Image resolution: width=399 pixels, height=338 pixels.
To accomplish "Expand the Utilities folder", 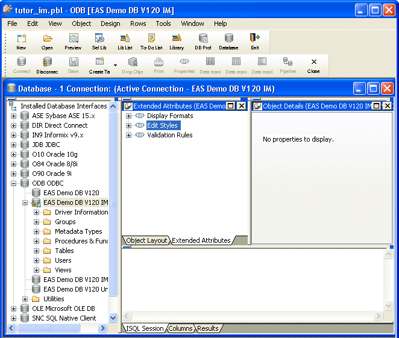I will [25, 299].
